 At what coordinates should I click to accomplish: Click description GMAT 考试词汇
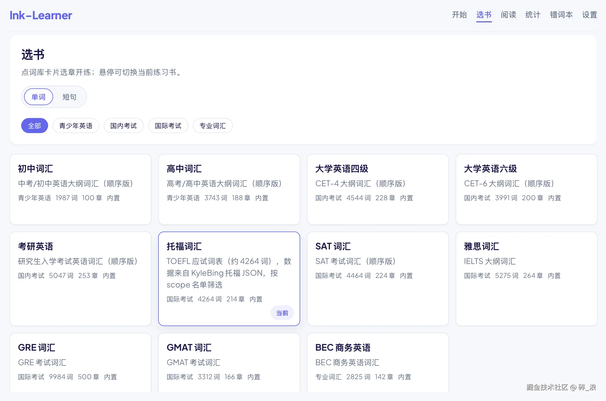pos(193,362)
